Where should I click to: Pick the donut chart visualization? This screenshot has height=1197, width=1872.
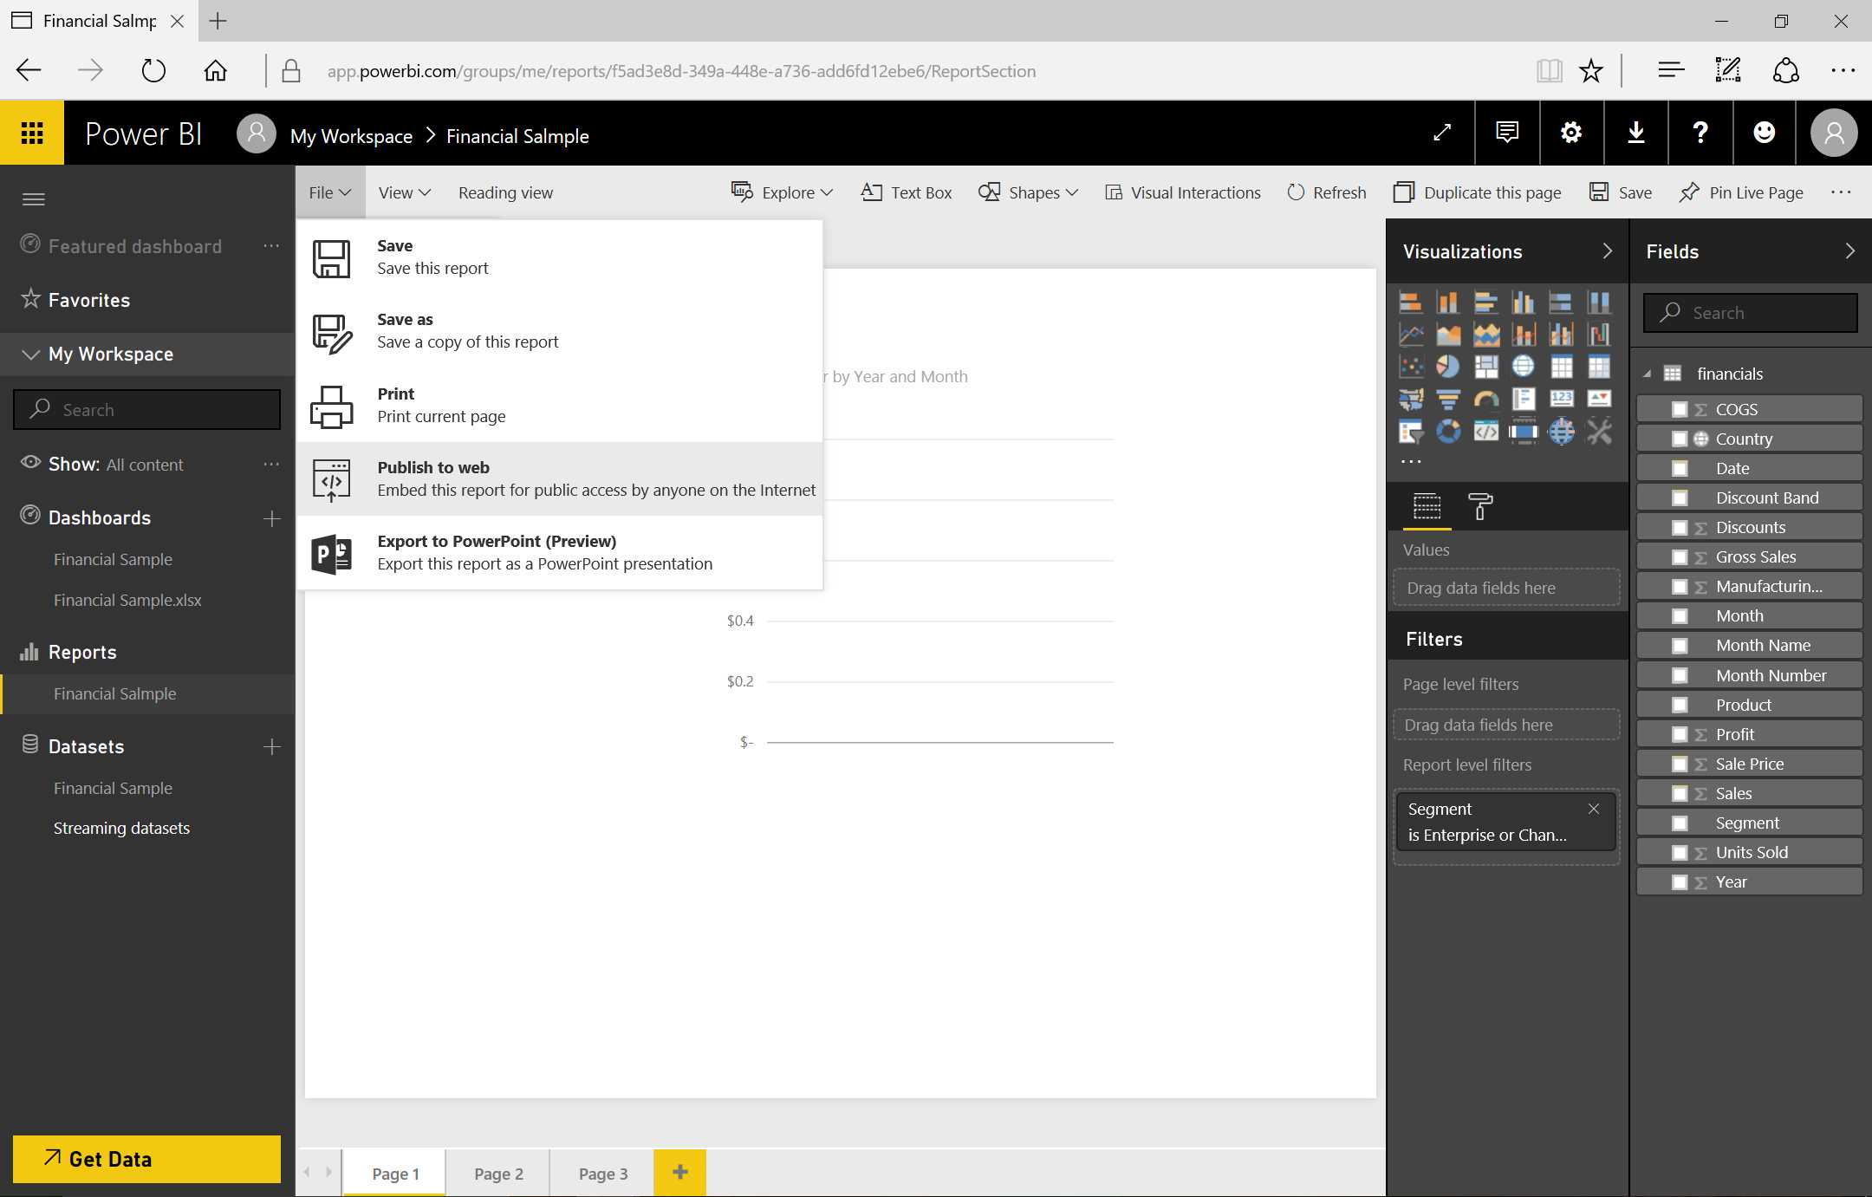pos(1448,431)
